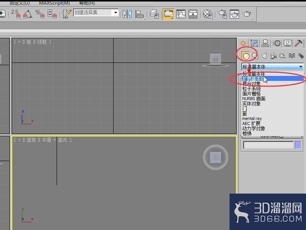
Task: Choose 粒子系统 from the list
Action: pyautogui.click(x=272, y=89)
